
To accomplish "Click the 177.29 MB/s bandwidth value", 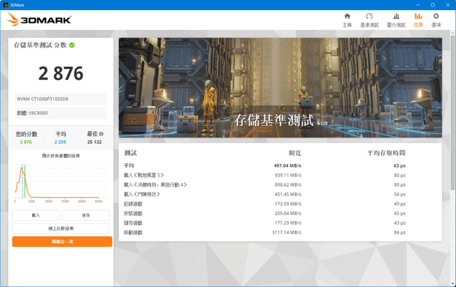I will pos(288,223).
